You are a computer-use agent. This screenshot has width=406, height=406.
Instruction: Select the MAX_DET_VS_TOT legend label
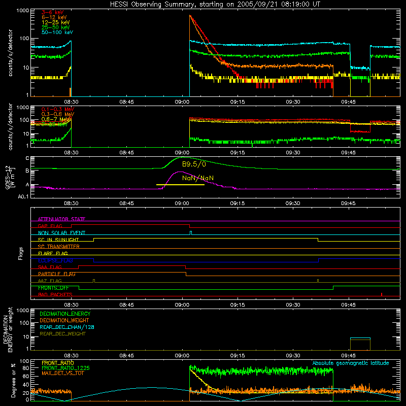(x=62, y=373)
